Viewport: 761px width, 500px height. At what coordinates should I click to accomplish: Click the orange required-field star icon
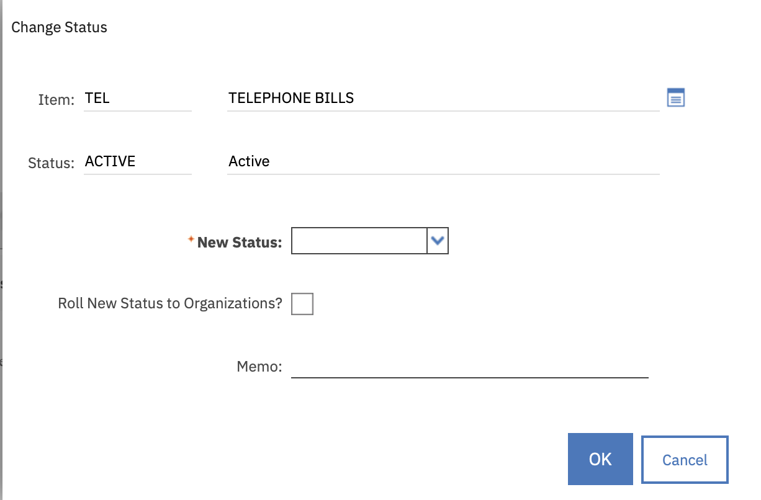(x=191, y=239)
